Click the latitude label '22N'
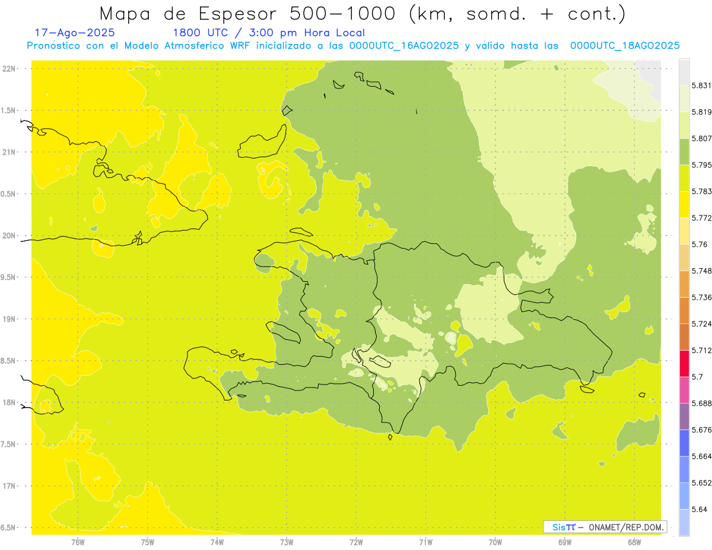This screenshot has height=550, width=712. (9, 69)
